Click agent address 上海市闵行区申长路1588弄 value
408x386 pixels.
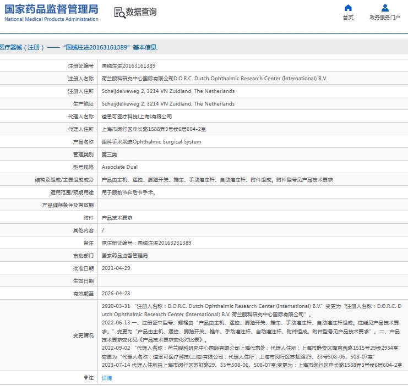pyautogui.click(x=154, y=129)
